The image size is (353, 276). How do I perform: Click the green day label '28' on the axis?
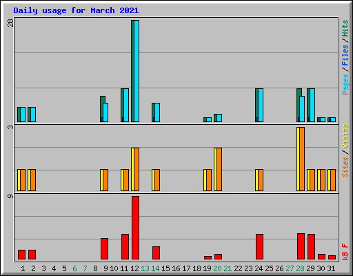[300, 268]
